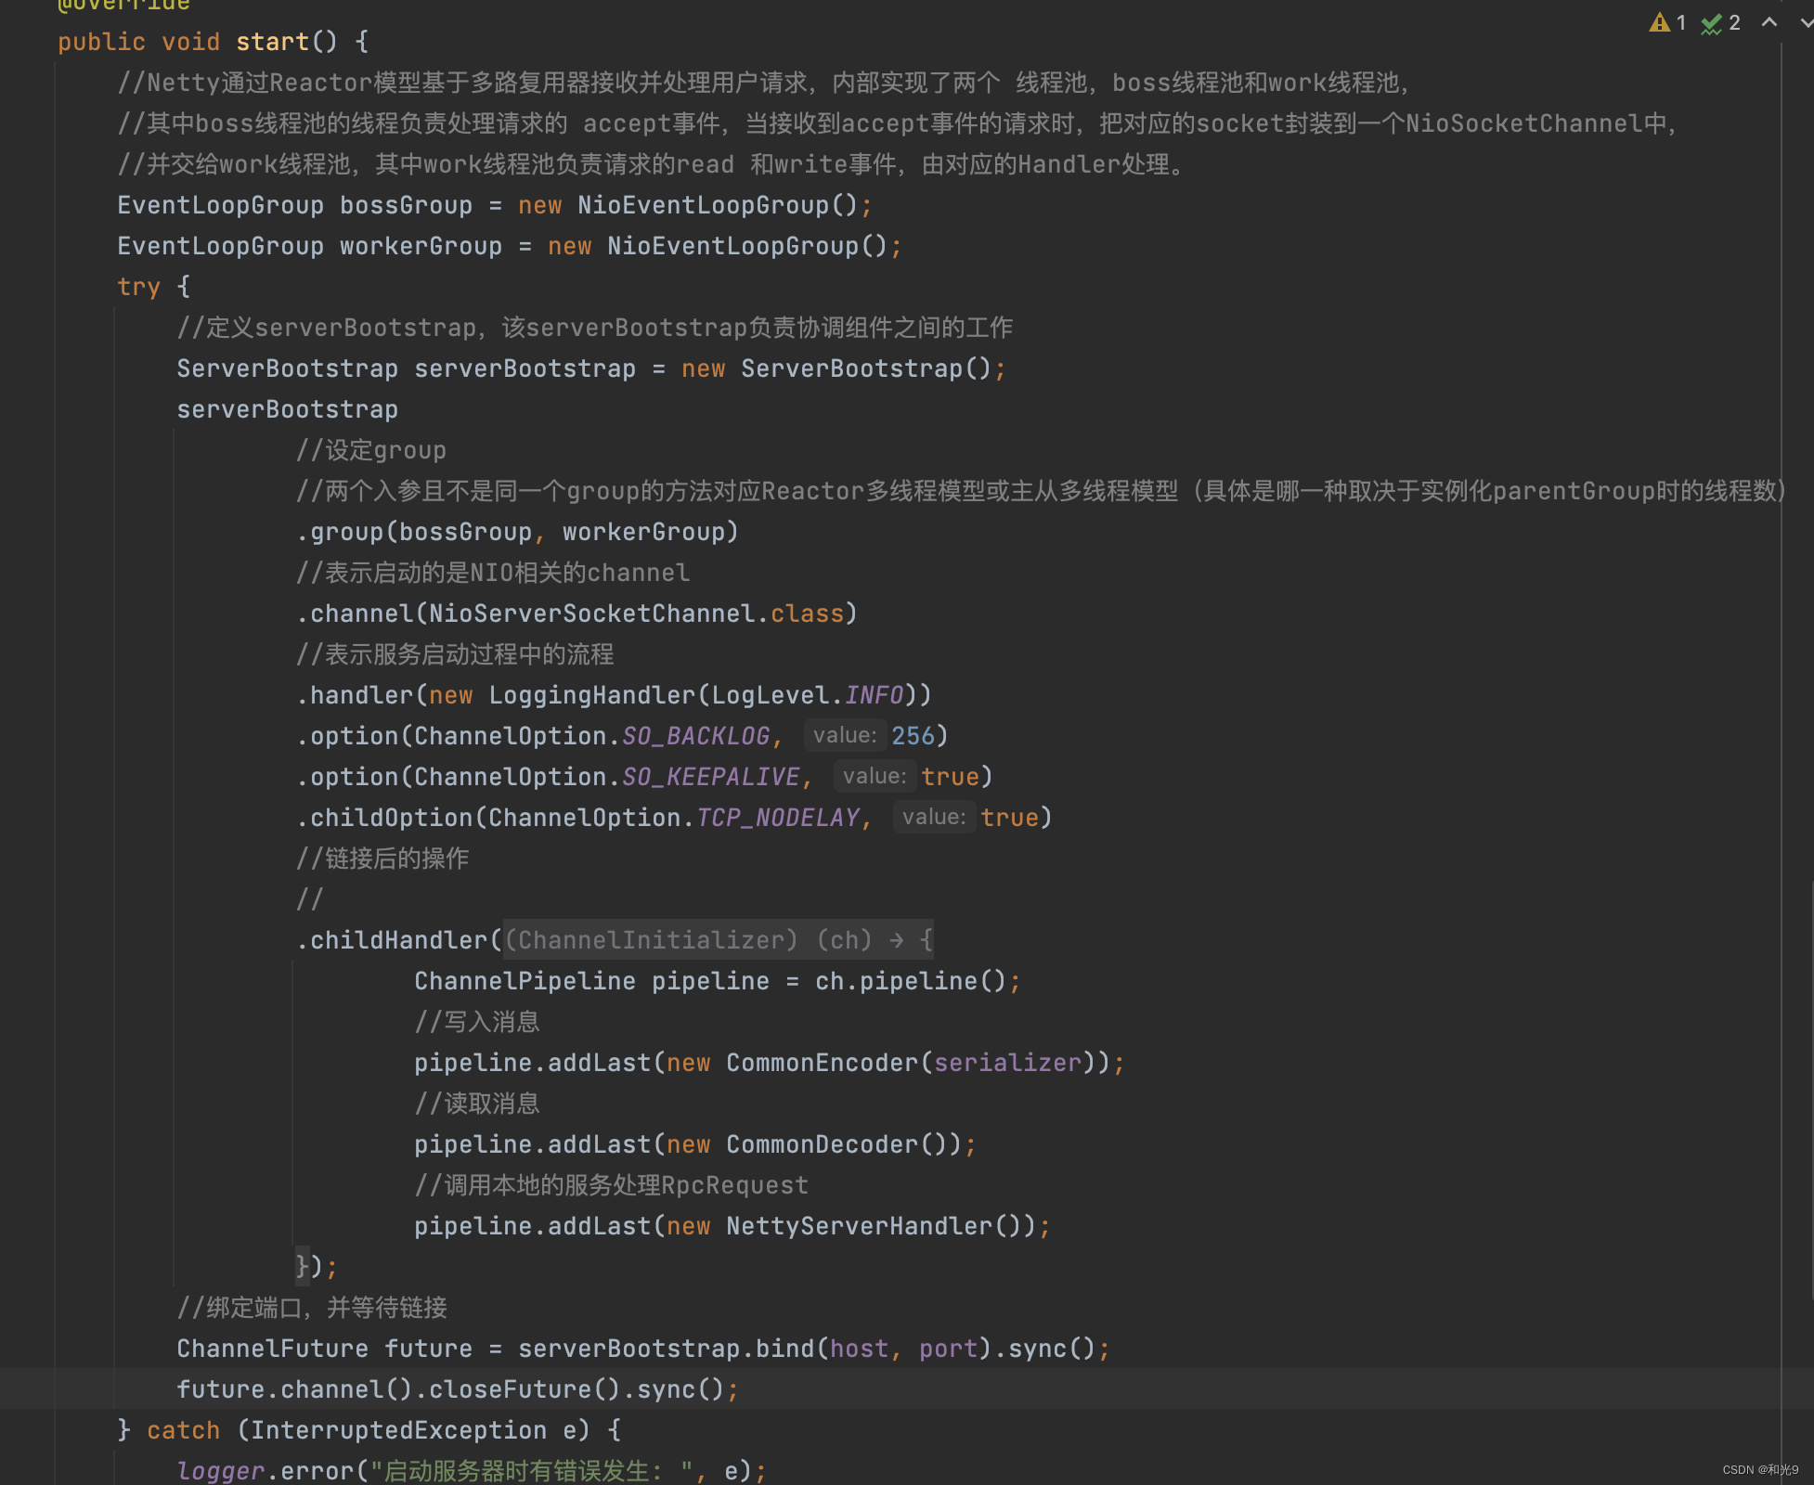
Task: Click the '//设定group' comment
Action: [x=370, y=450]
